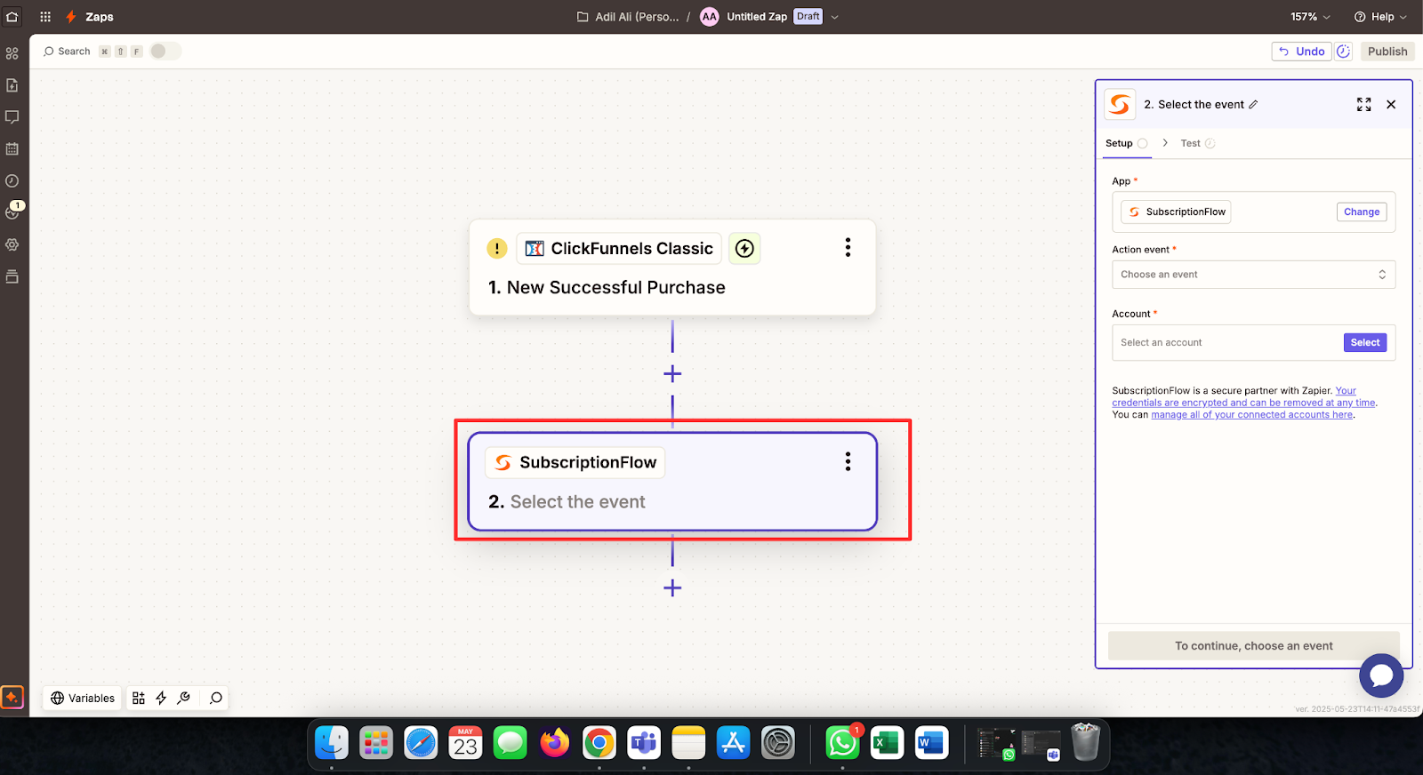1423x775 pixels.
Task: Switch to the Test tab
Action: [x=1197, y=143]
